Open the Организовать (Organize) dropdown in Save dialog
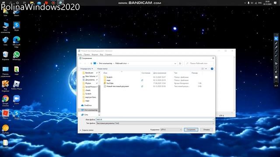This screenshot has height=157, width=280. click(87, 69)
